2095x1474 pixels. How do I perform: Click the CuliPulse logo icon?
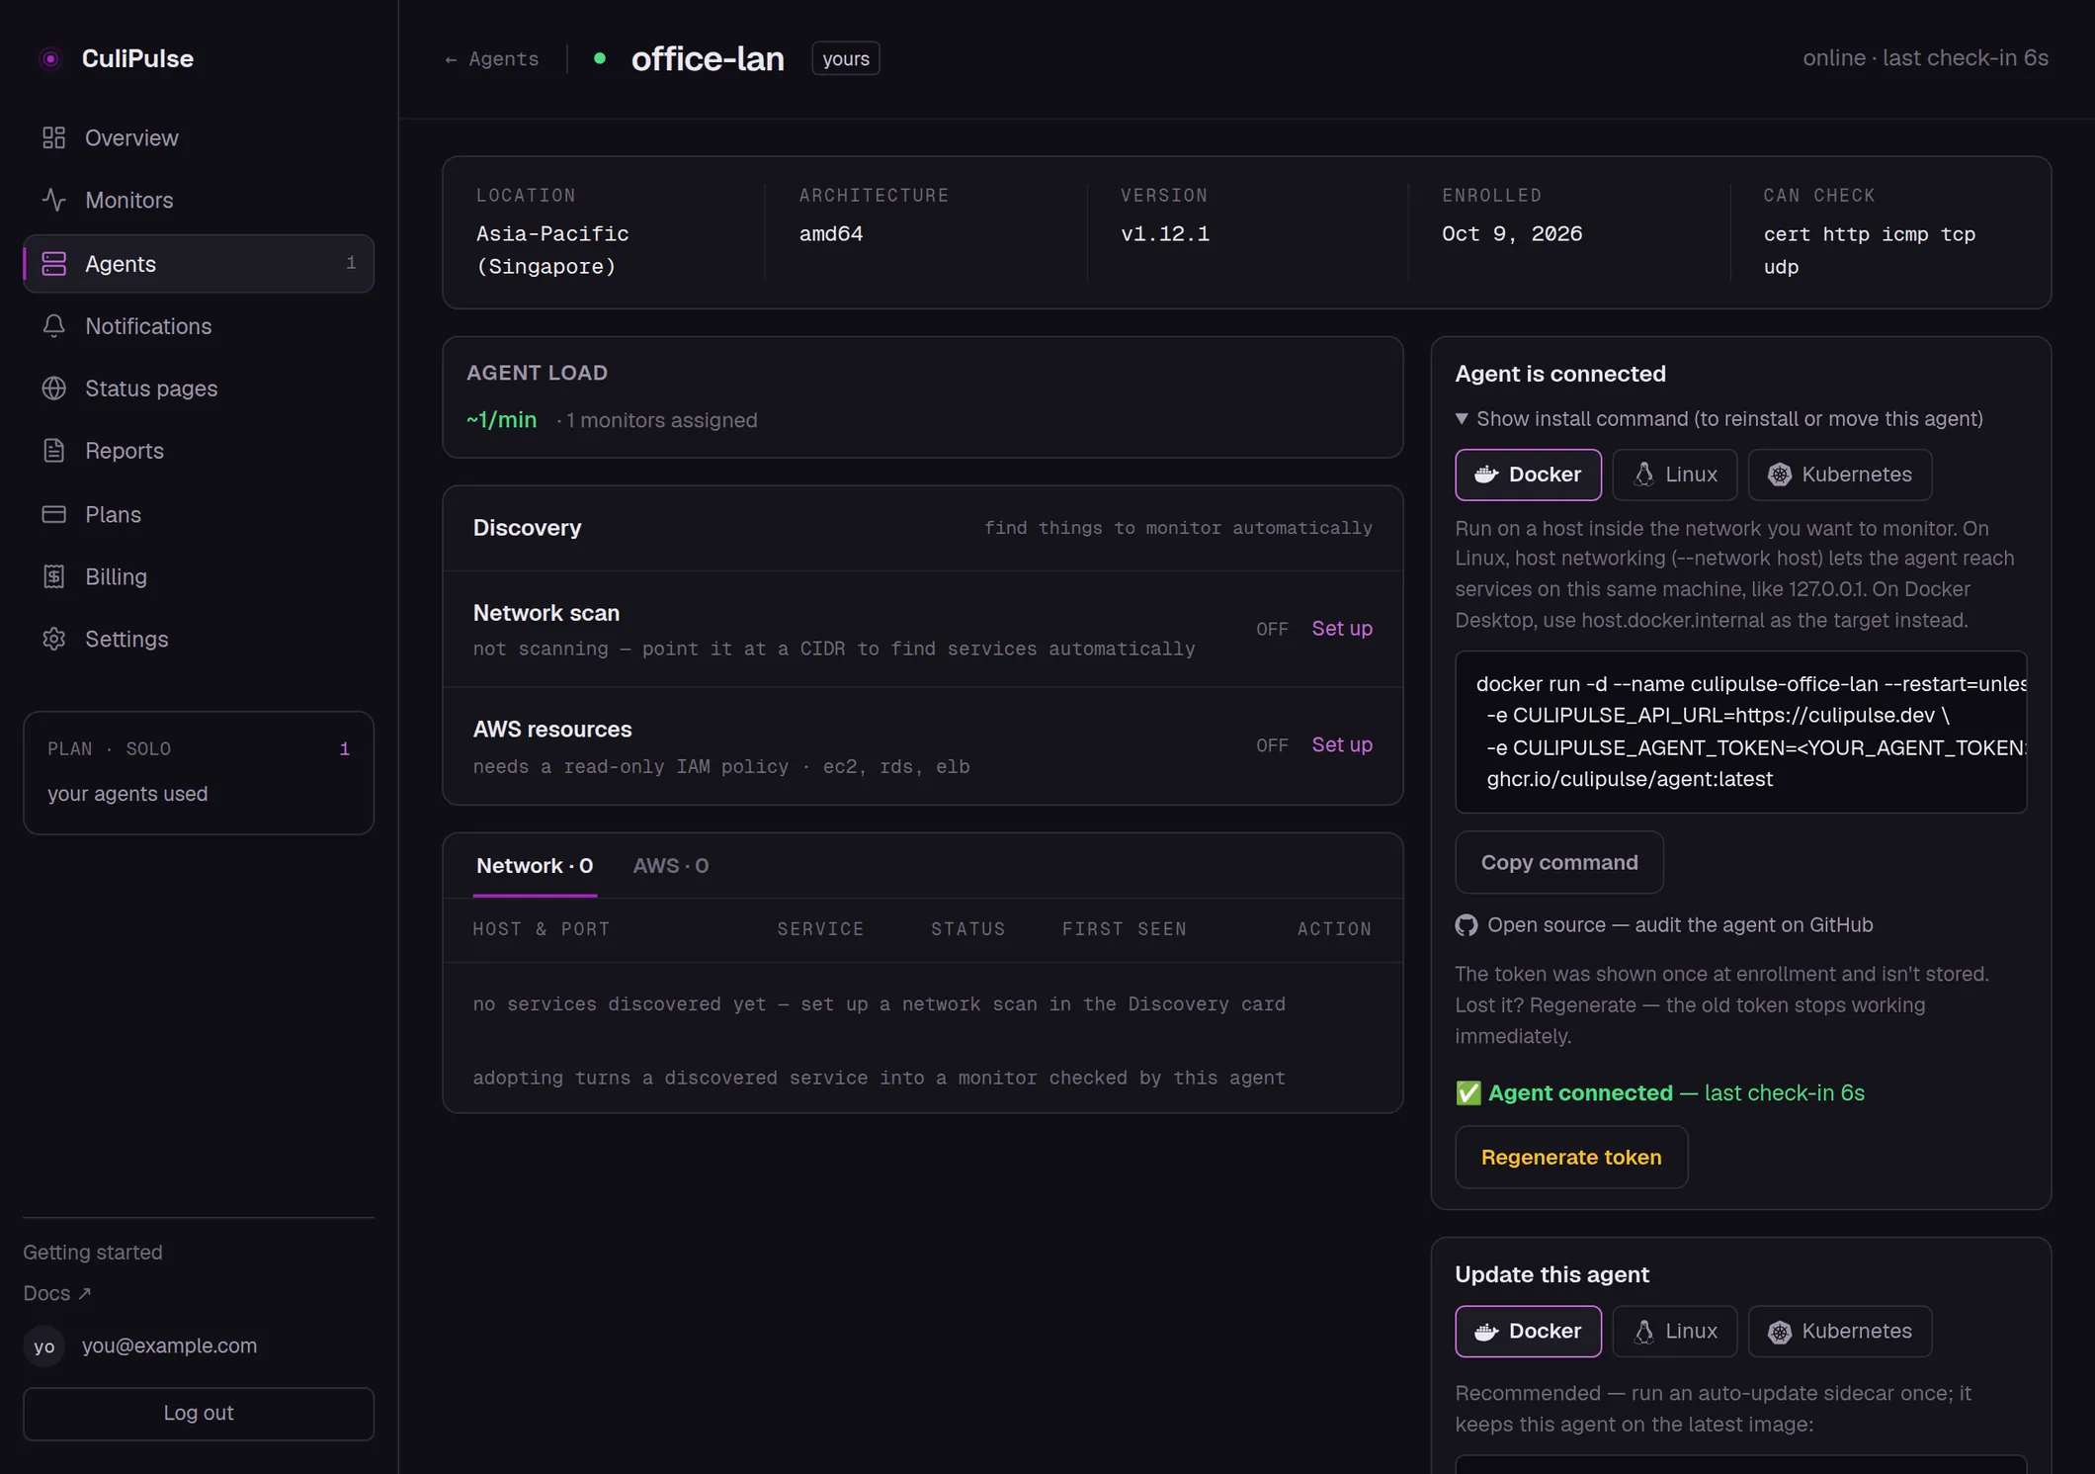(50, 58)
